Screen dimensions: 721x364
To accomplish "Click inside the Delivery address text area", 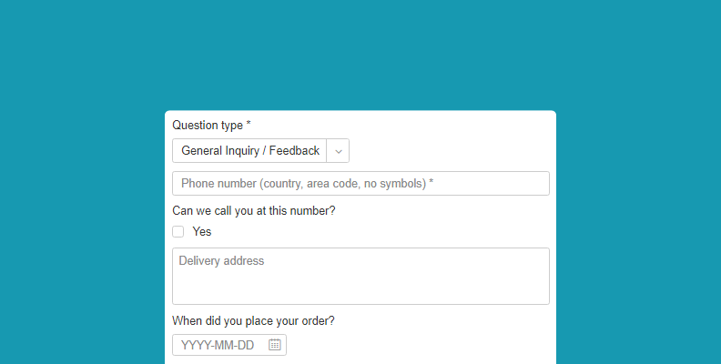I will click(361, 277).
